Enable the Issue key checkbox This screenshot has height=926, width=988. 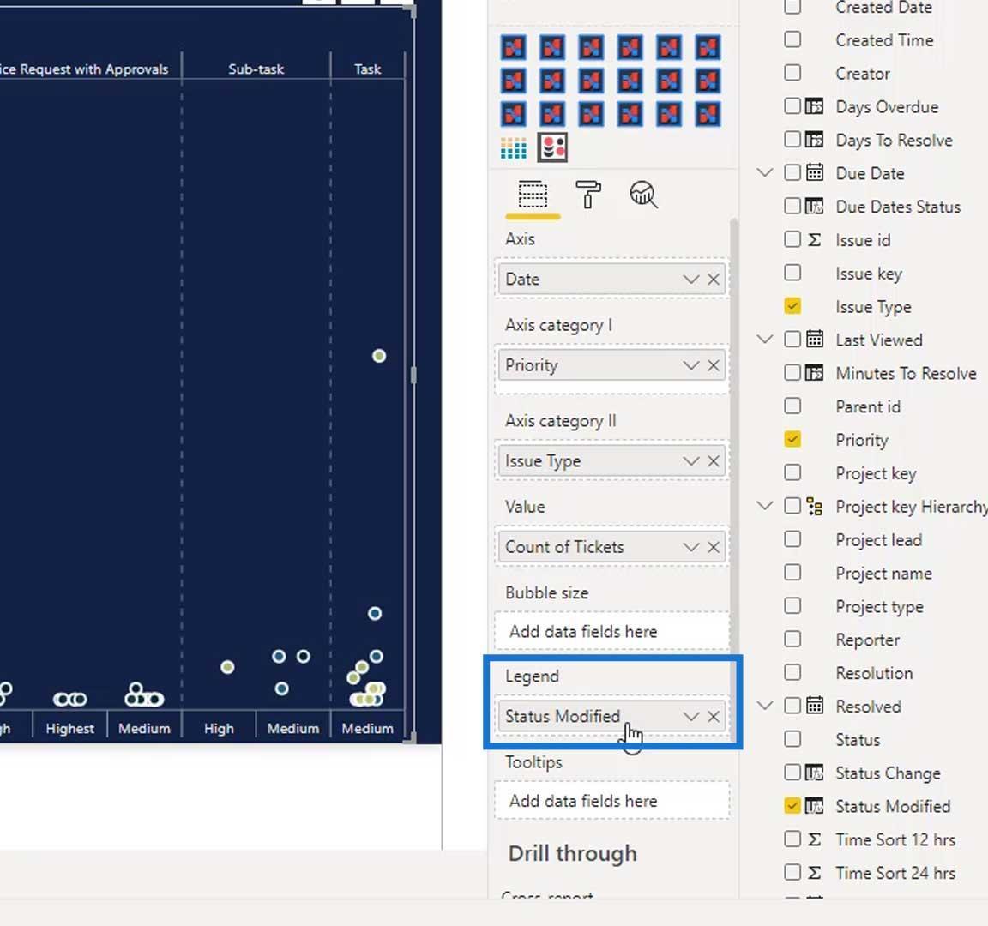point(792,273)
